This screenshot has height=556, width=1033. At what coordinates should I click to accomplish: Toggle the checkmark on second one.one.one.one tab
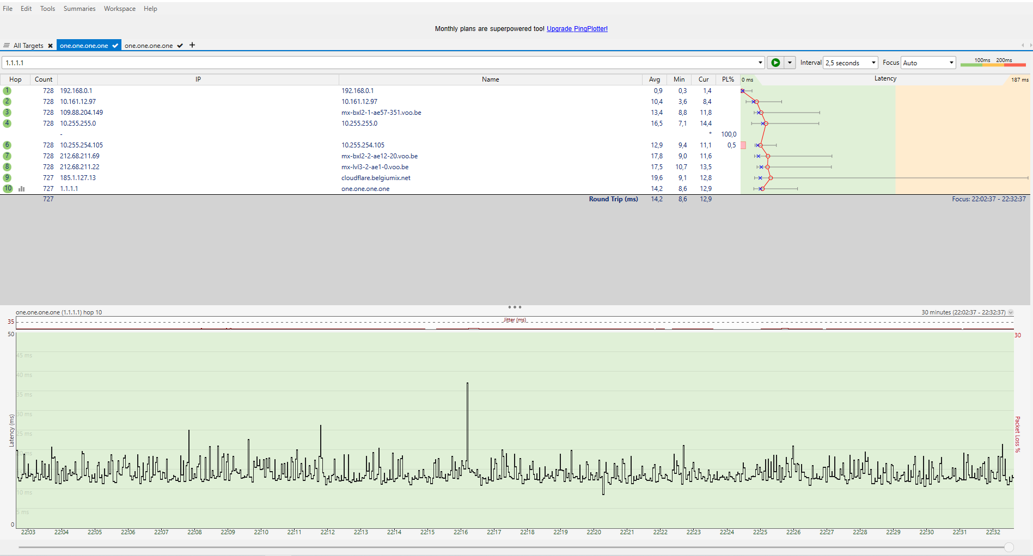(180, 46)
